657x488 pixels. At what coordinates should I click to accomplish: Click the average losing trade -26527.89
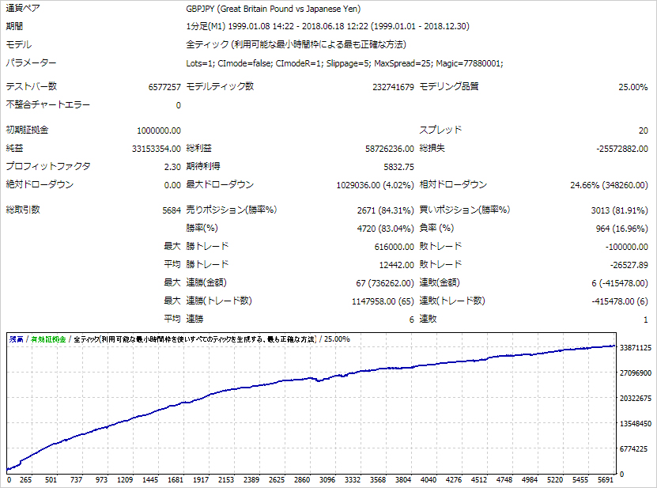[x=629, y=265]
